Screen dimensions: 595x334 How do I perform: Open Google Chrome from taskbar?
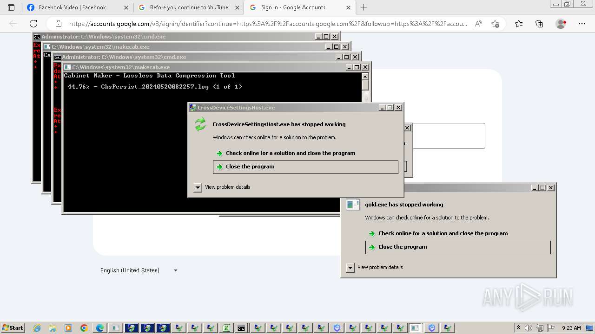[x=84, y=328]
